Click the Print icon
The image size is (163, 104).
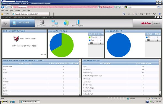(x=136, y=14)
